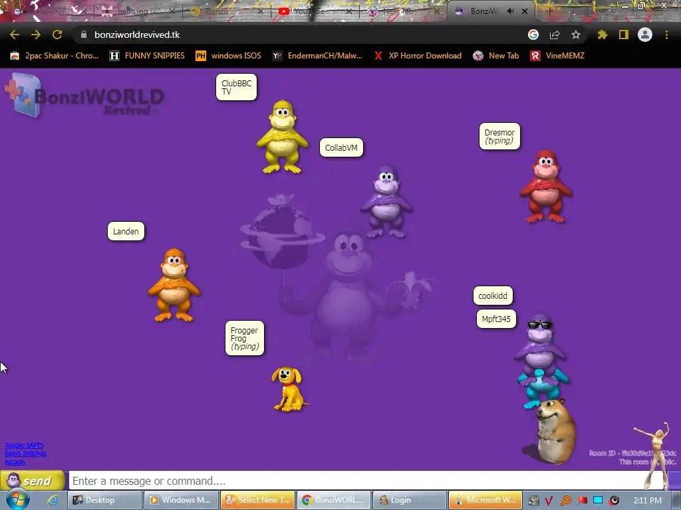Open the windows ISOS bookmark
The height and width of the screenshot is (510, 681).
(x=229, y=56)
